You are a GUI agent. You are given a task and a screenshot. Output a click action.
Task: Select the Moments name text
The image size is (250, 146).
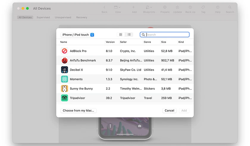click(76, 79)
